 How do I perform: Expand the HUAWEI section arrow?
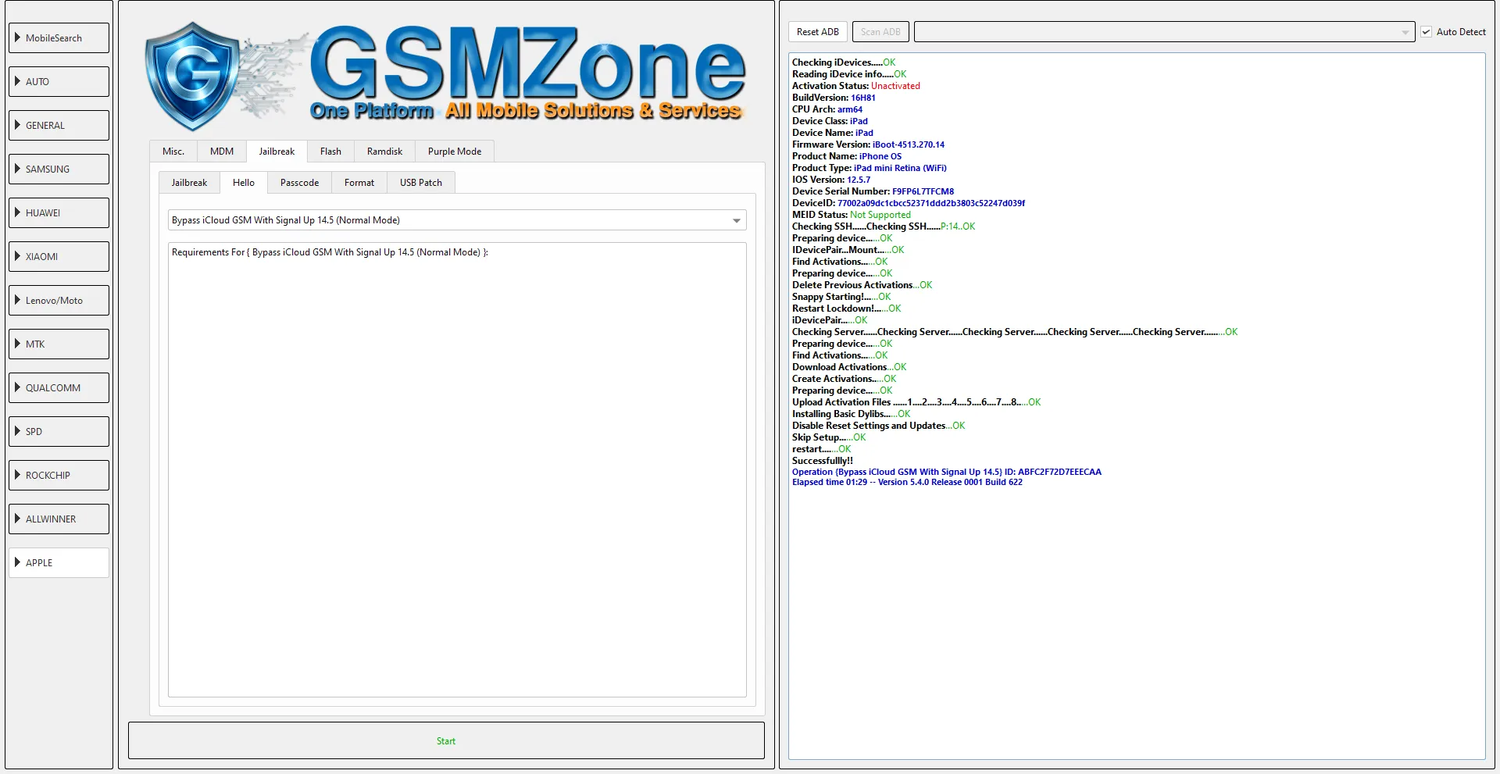point(18,212)
